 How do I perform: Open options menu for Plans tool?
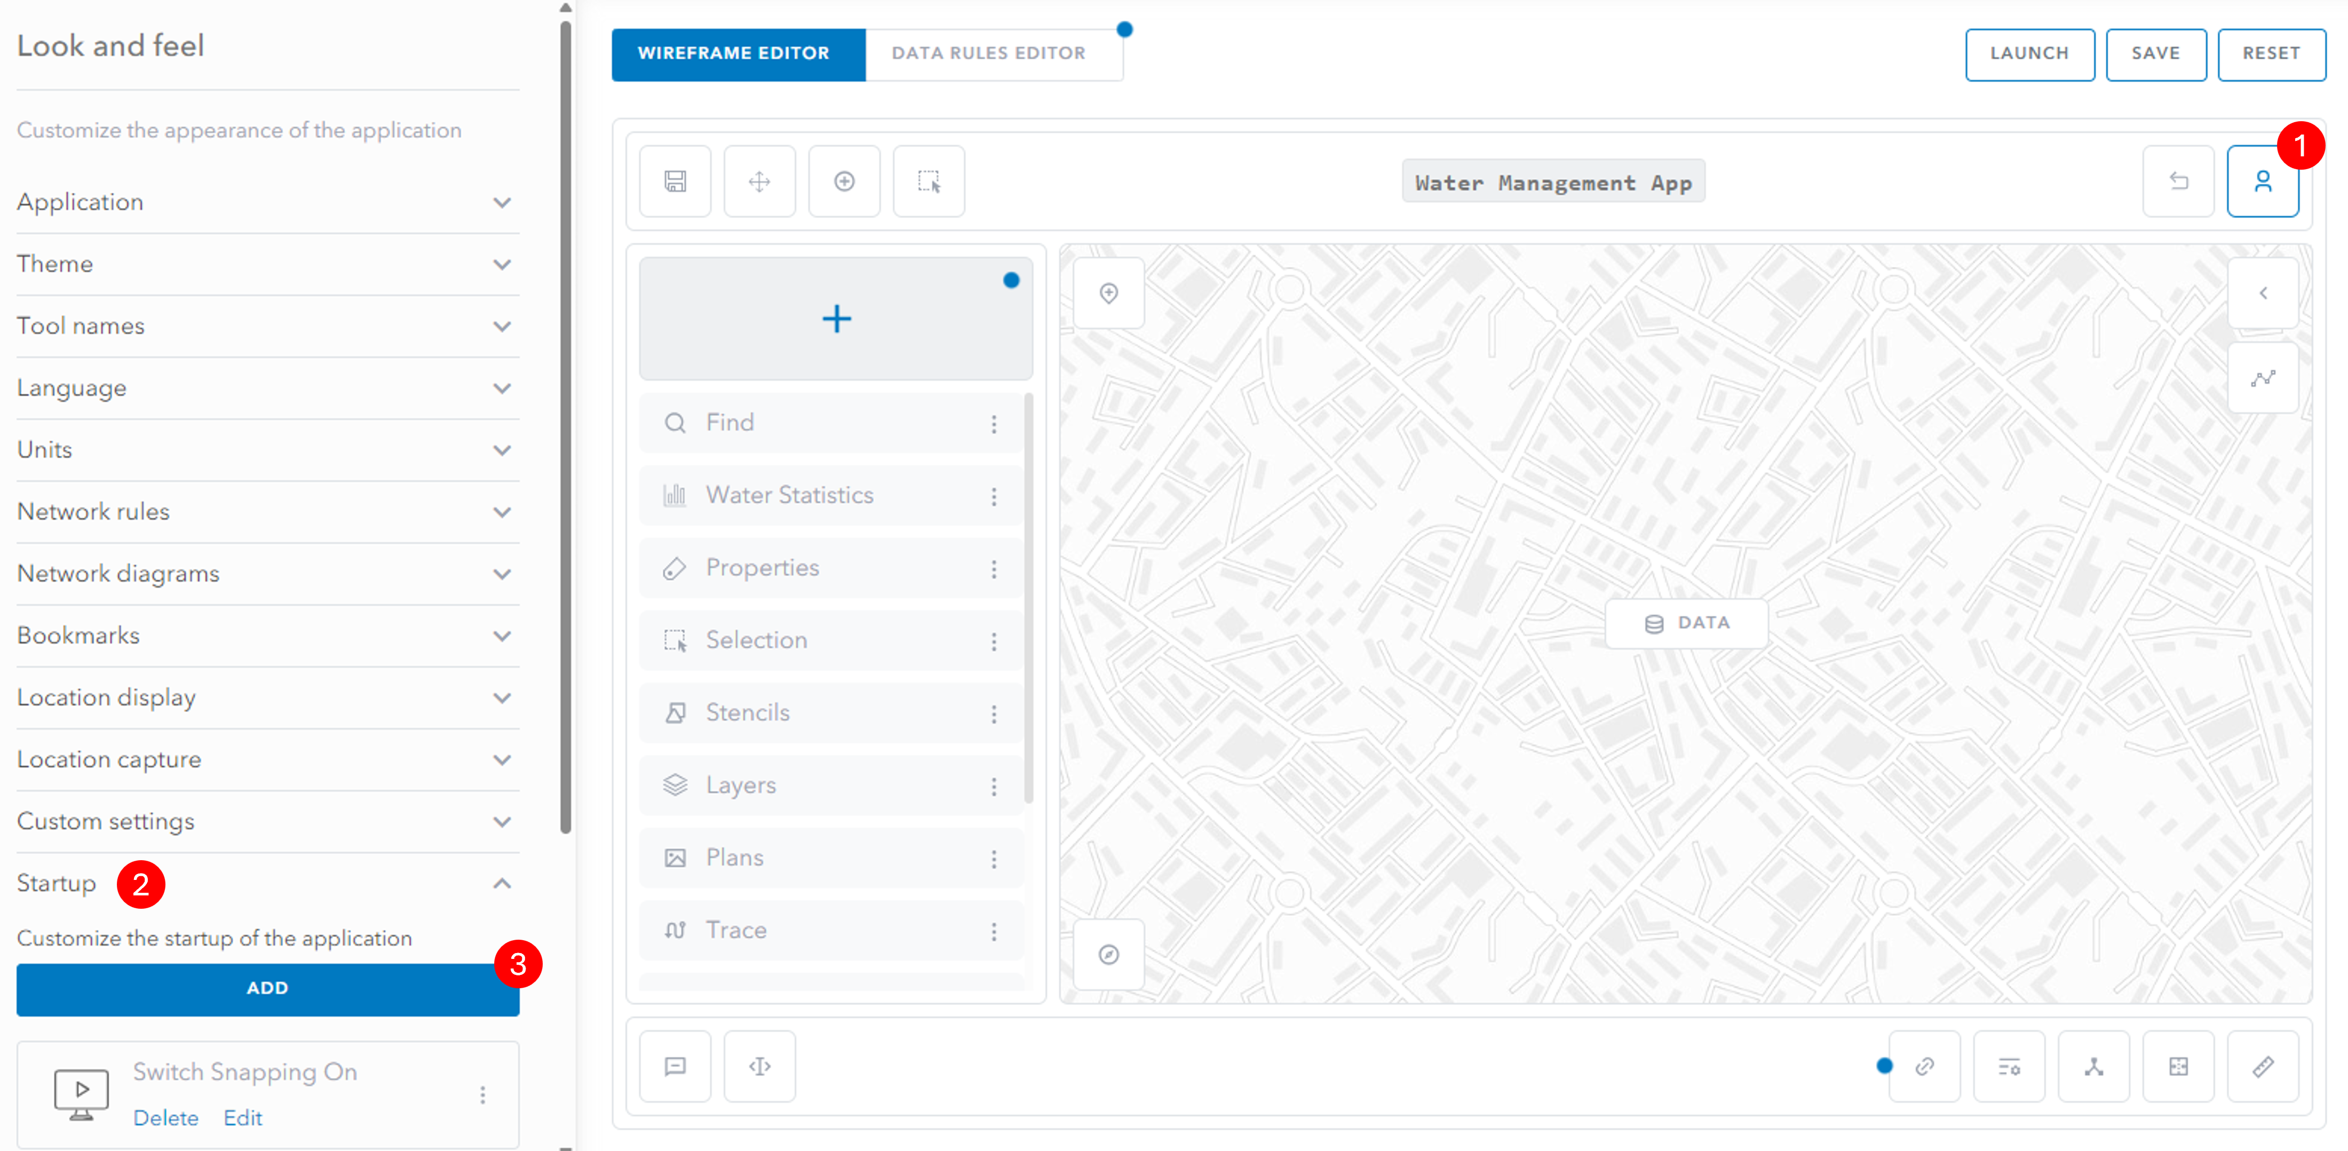point(994,859)
